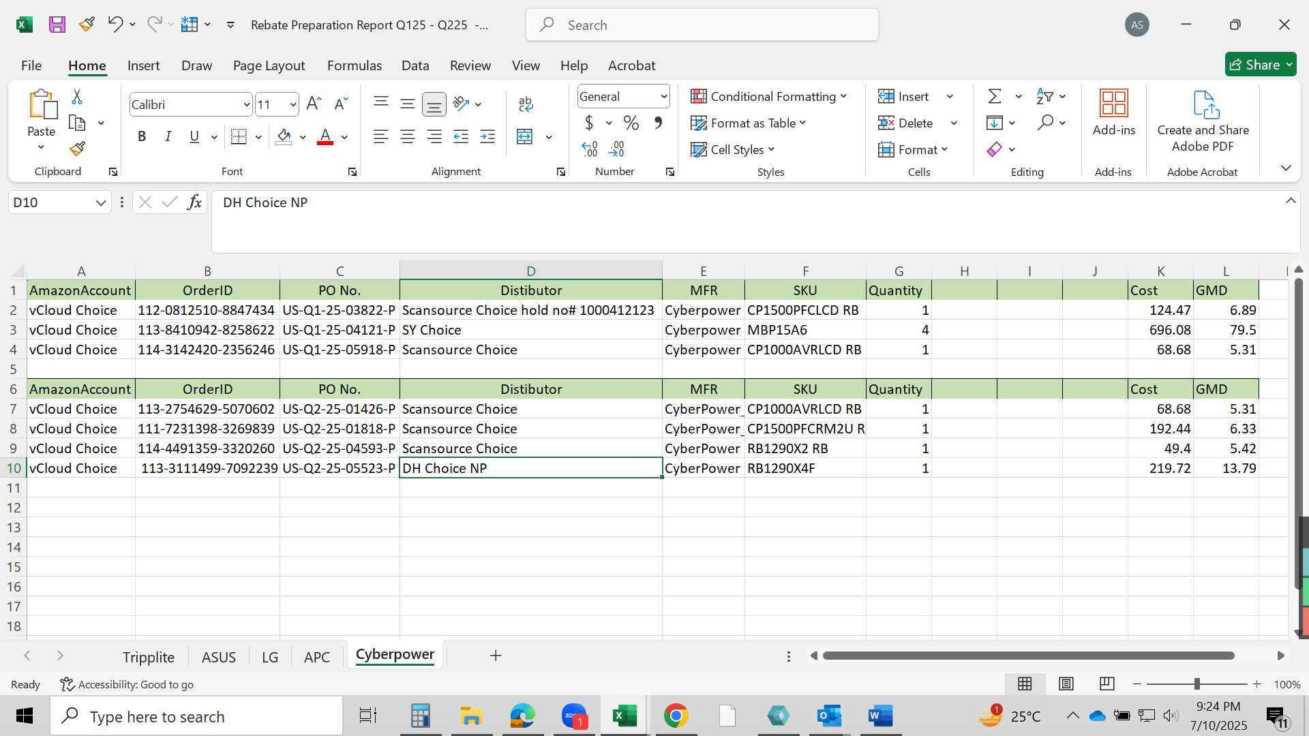Toggle Wrap Text button

(x=525, y=104)
